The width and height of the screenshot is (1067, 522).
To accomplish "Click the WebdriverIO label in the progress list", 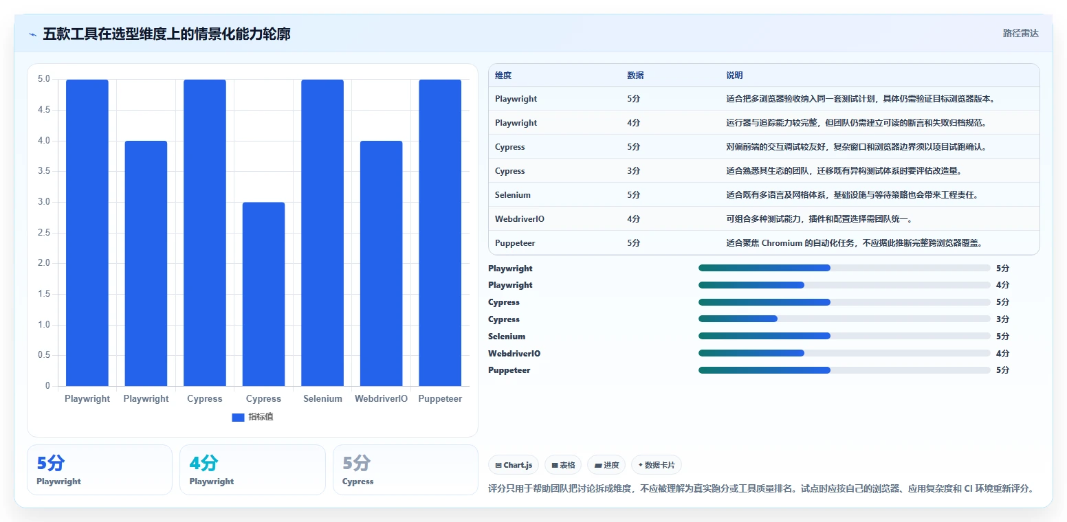I will coord(514,354).
